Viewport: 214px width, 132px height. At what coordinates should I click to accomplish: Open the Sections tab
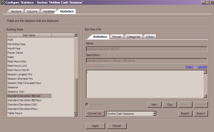click(16, 11)
